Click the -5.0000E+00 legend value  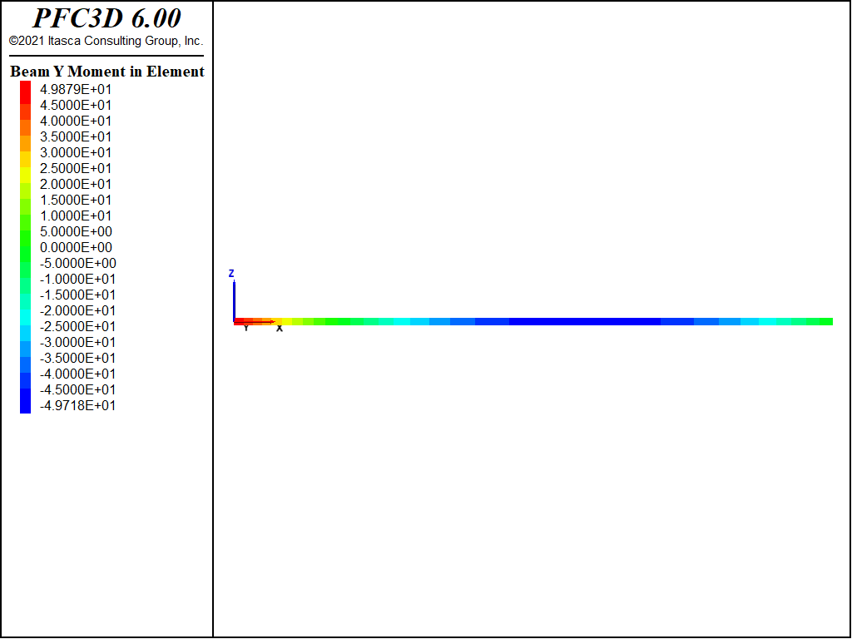point(77,263)
